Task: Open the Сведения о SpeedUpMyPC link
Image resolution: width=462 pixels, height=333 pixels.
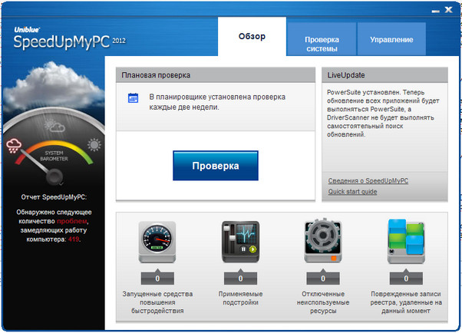Action: 368,180
